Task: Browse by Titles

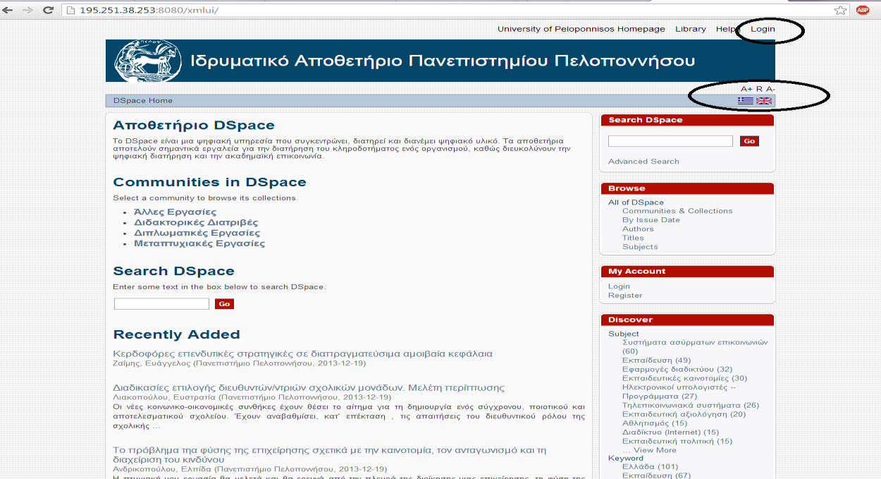Action: 633,238
